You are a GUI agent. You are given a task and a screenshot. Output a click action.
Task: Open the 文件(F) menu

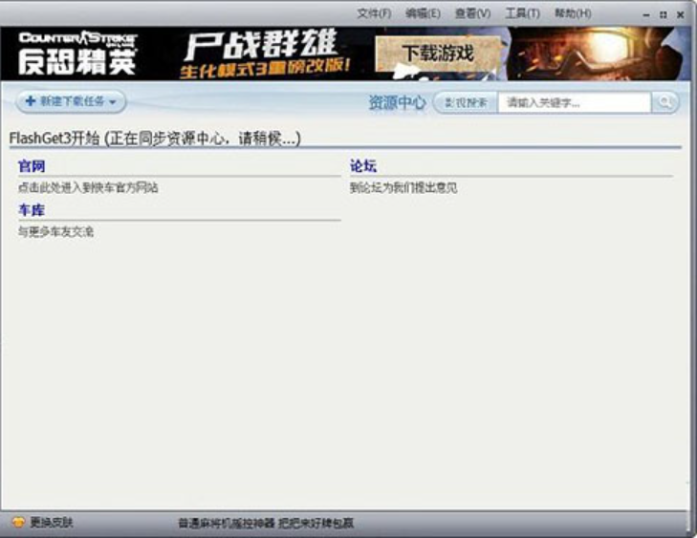(374, 13)
